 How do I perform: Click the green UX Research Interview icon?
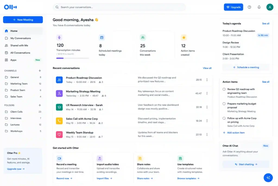59,107
